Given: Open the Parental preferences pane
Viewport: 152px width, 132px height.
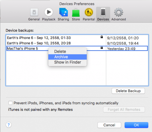Looking at the screenshot, I should 89,15.
